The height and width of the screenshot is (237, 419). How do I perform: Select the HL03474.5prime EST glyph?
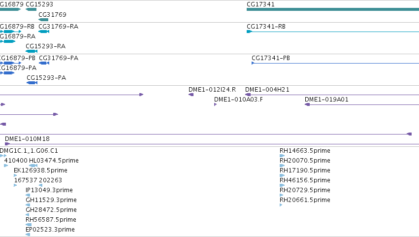pyautogui.click(x=33, y=166)
